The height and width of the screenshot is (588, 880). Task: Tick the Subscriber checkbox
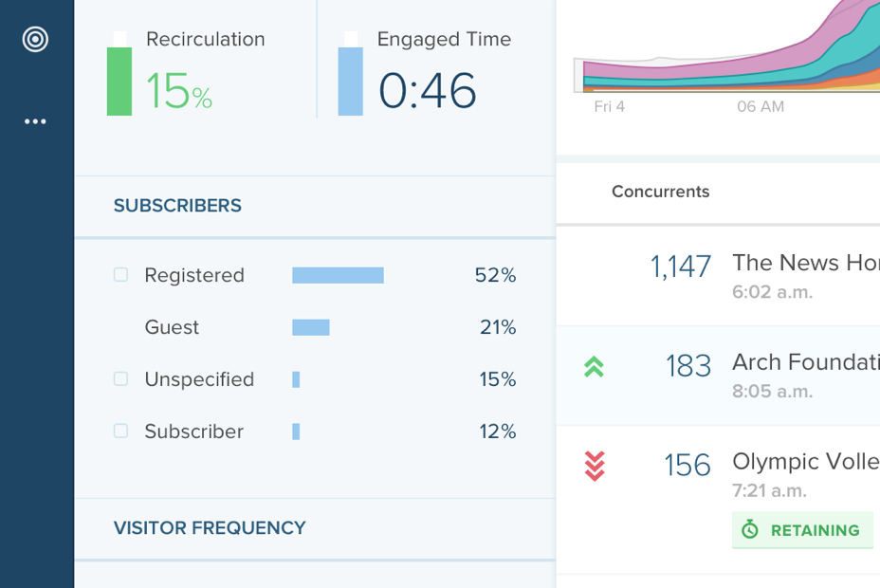click(x=120, y=432)
